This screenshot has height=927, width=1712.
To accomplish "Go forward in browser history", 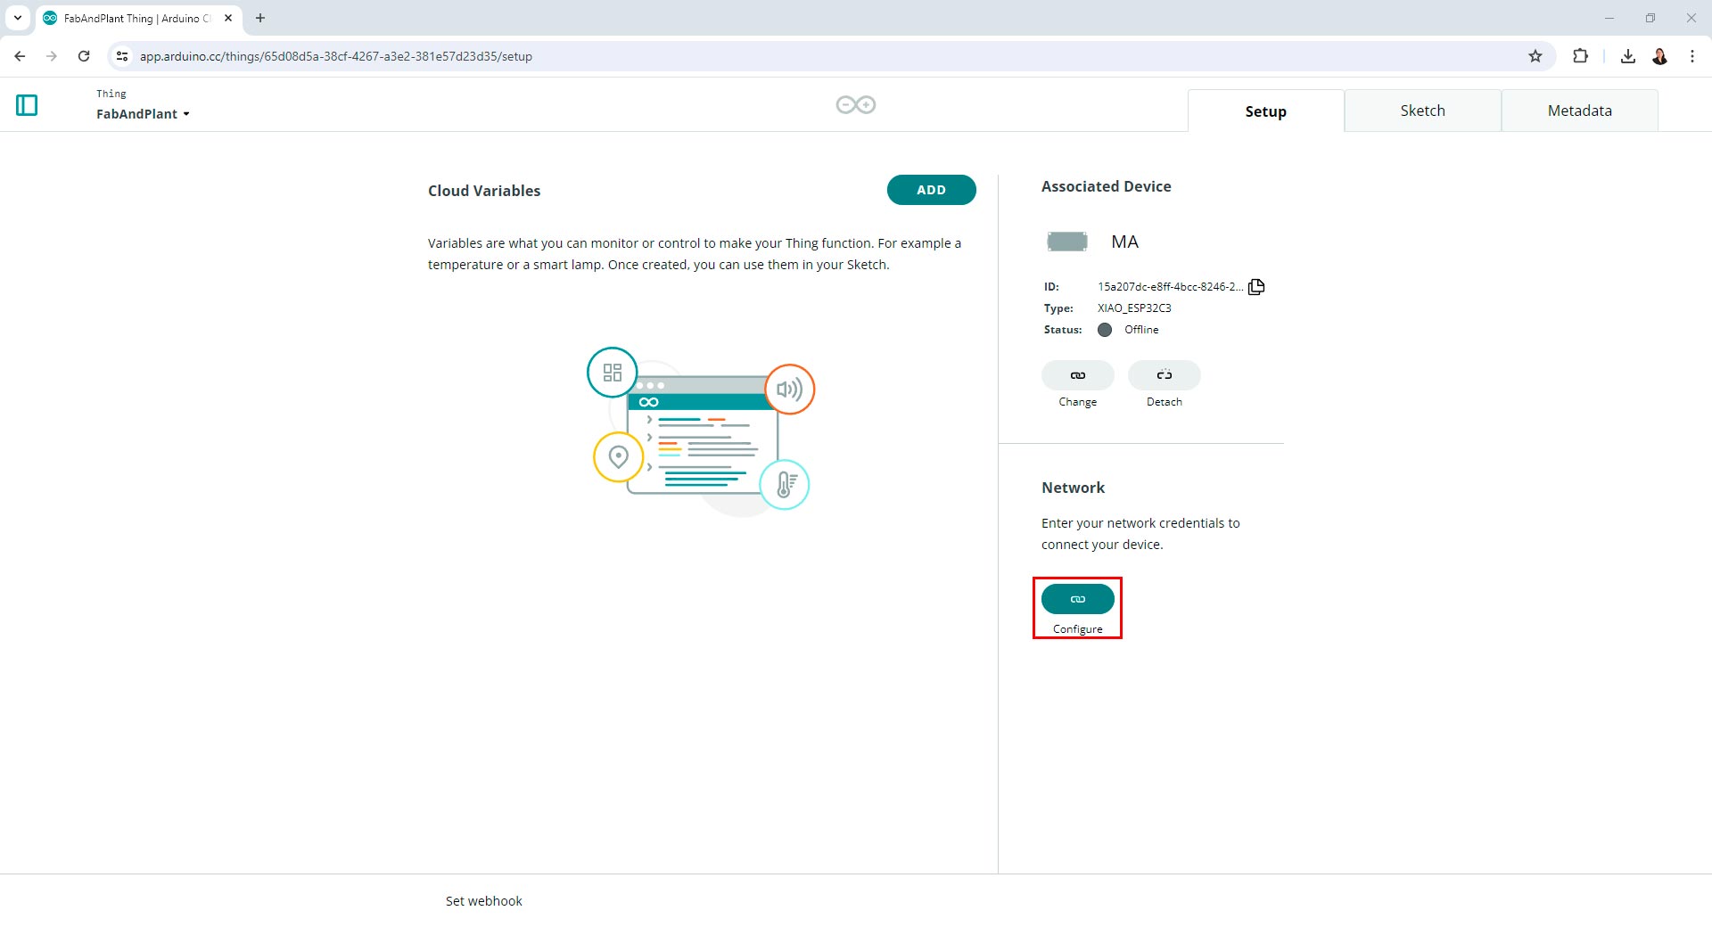I will [52, 56].
